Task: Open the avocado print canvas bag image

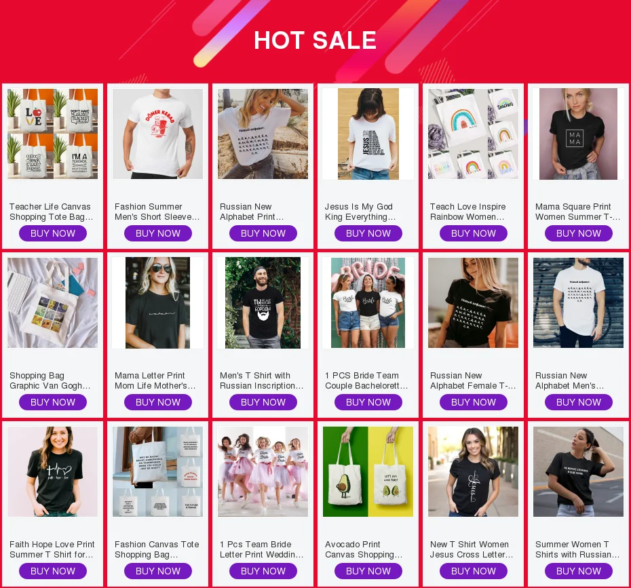Action: pyautogui.click(x=368, y=472)
